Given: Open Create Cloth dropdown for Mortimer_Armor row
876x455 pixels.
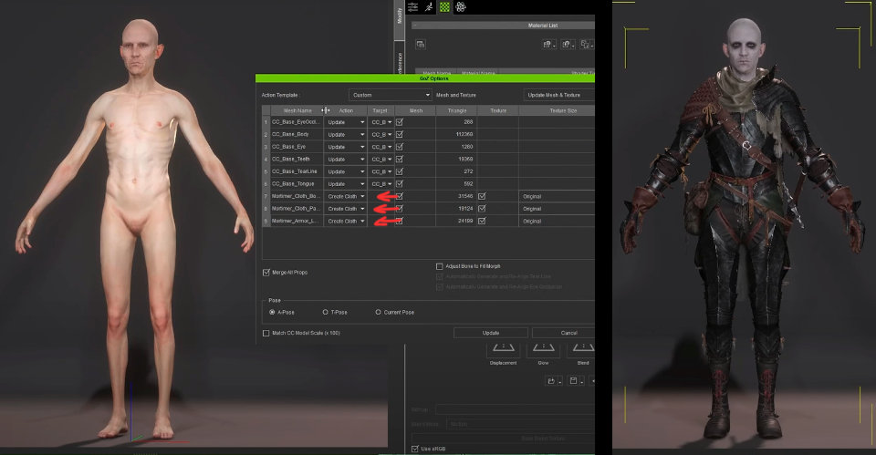Looking at the screenshot, I should [346, 221].
